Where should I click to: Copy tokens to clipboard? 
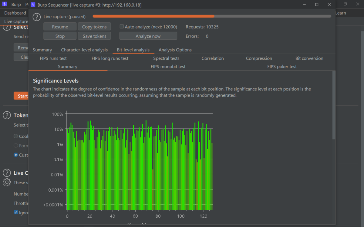pyautogui.click(x=94, y=27)
